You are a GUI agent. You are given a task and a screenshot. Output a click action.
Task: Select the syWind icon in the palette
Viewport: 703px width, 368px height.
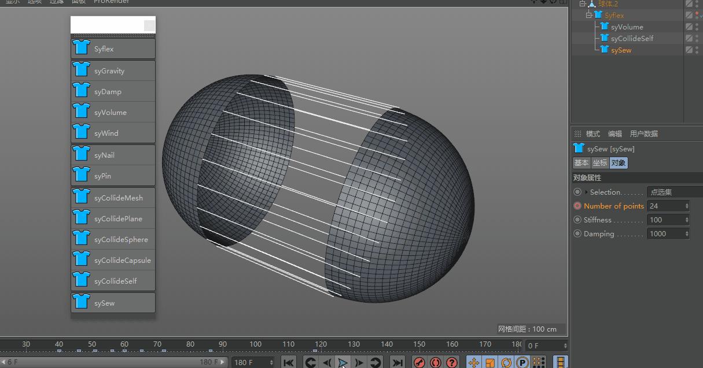113,132
